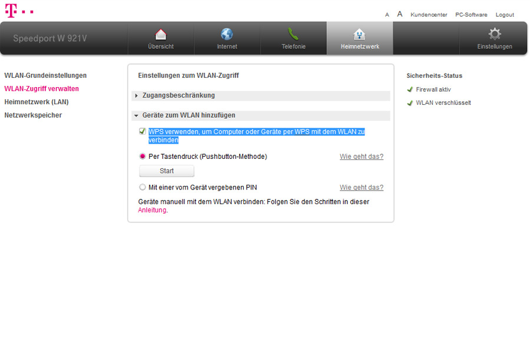Image resolution: width=530 pixels, height=353 pixels.
Task: Collapse the Geräte zum WLAN hinzufügen section
Action: (188, 115)
